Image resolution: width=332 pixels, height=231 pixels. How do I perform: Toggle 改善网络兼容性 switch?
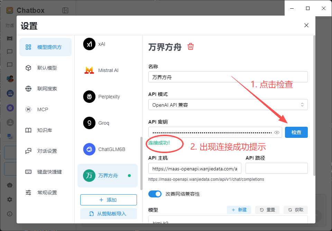pyautogui.click(x=155, y=194)
